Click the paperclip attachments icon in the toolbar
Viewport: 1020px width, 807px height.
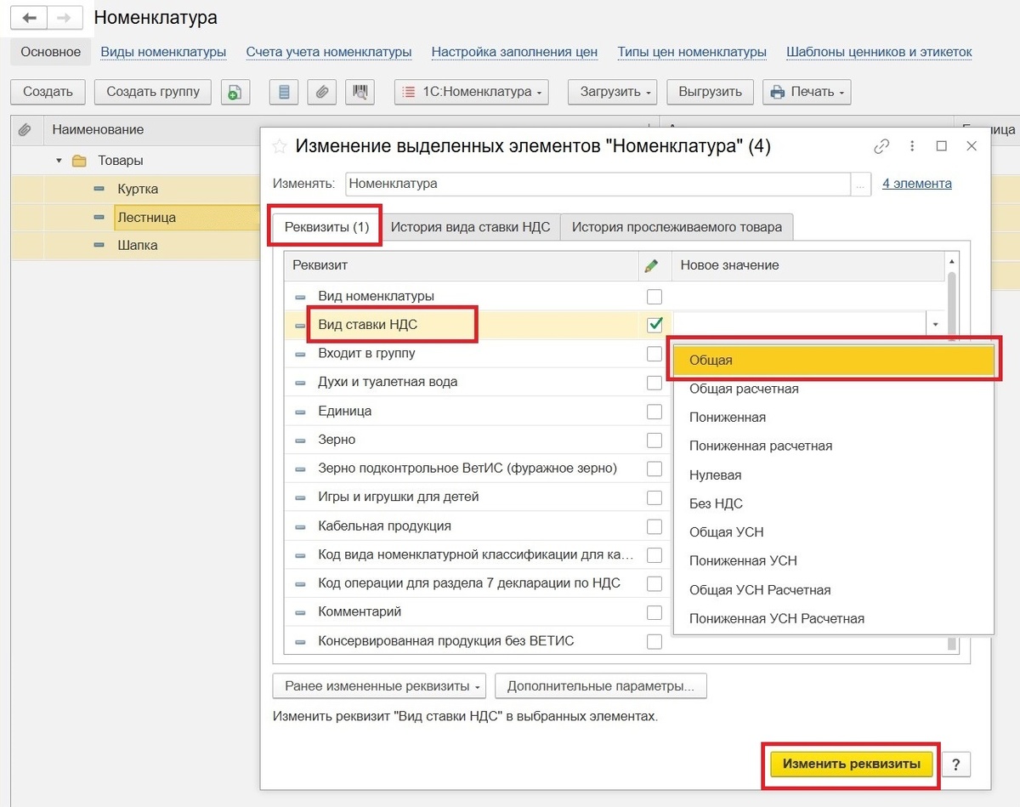click(x=322, y=92)
